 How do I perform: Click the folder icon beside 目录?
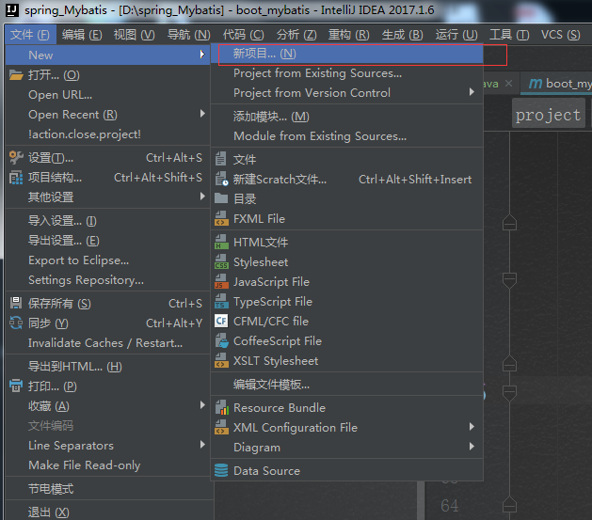[x=221, y=198]
